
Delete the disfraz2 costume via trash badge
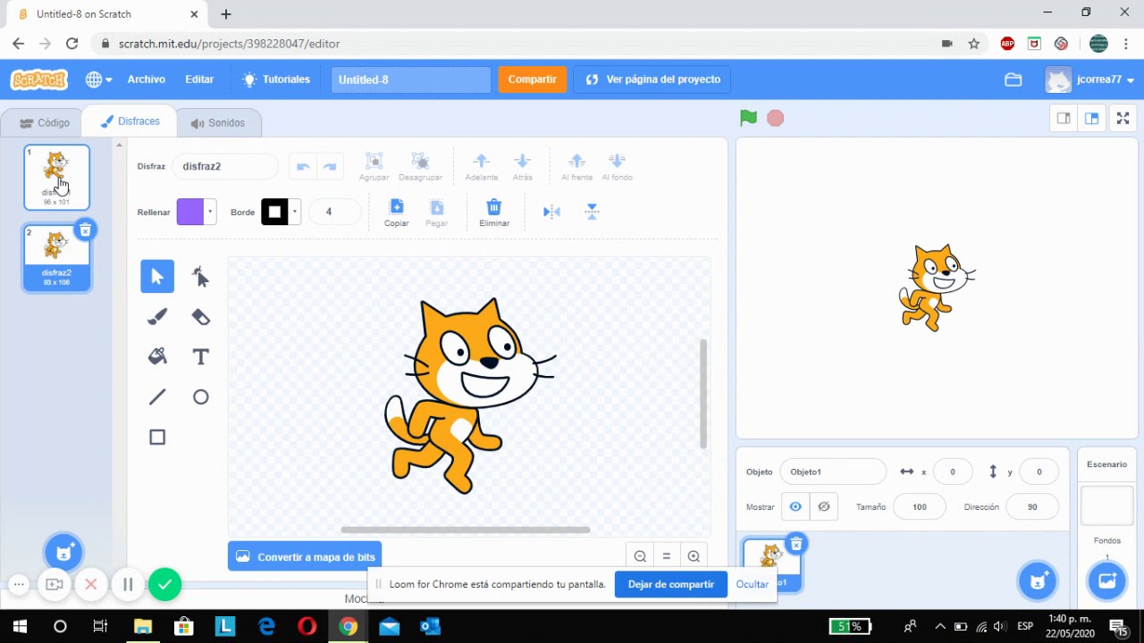coord(85,230)
